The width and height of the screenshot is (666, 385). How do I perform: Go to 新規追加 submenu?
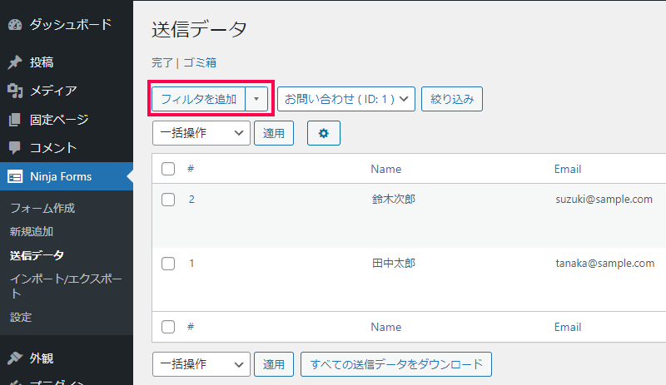(32, 232)
